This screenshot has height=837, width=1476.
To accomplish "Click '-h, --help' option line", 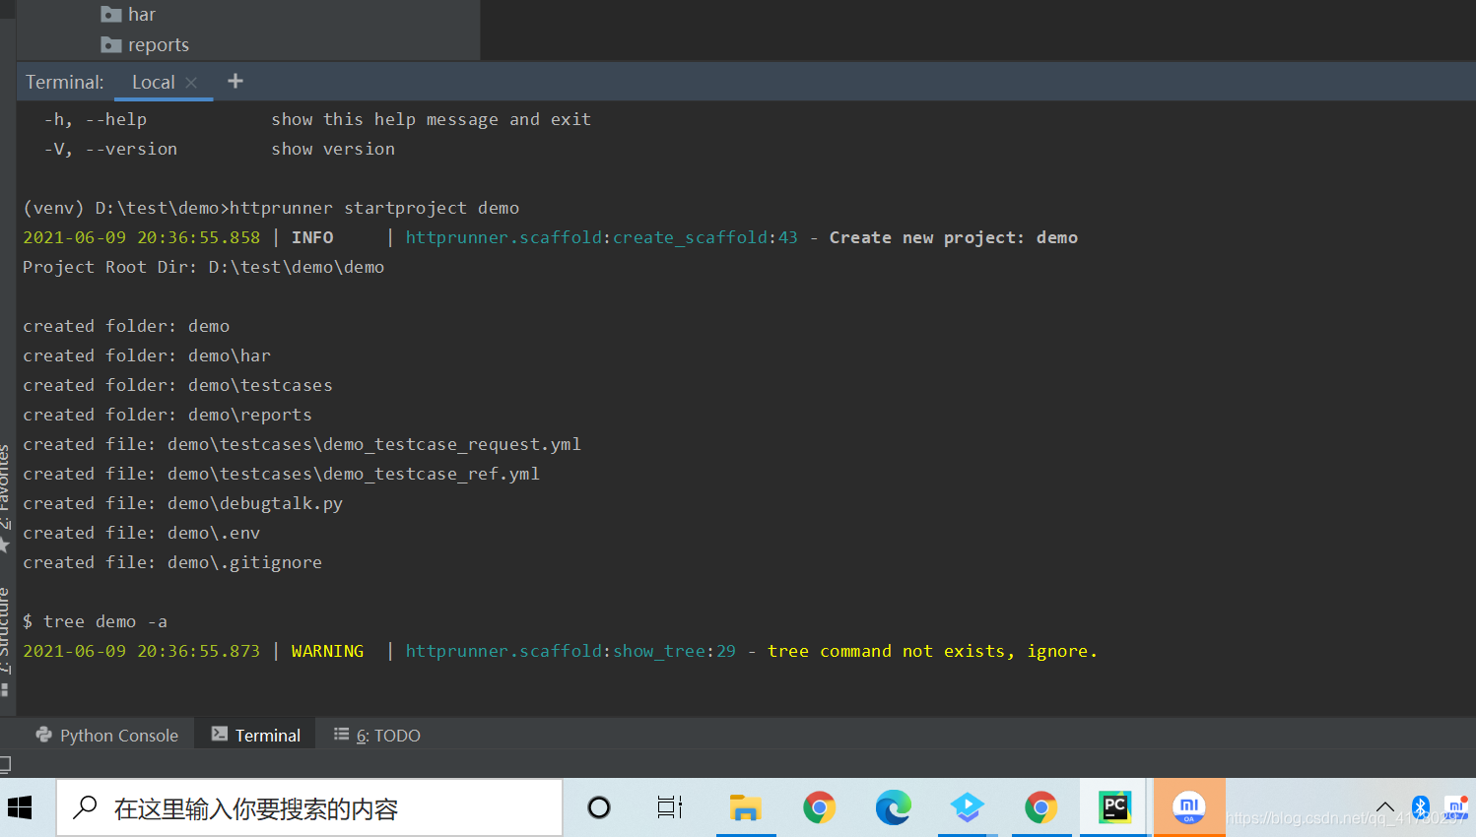I will click(317, 119).
